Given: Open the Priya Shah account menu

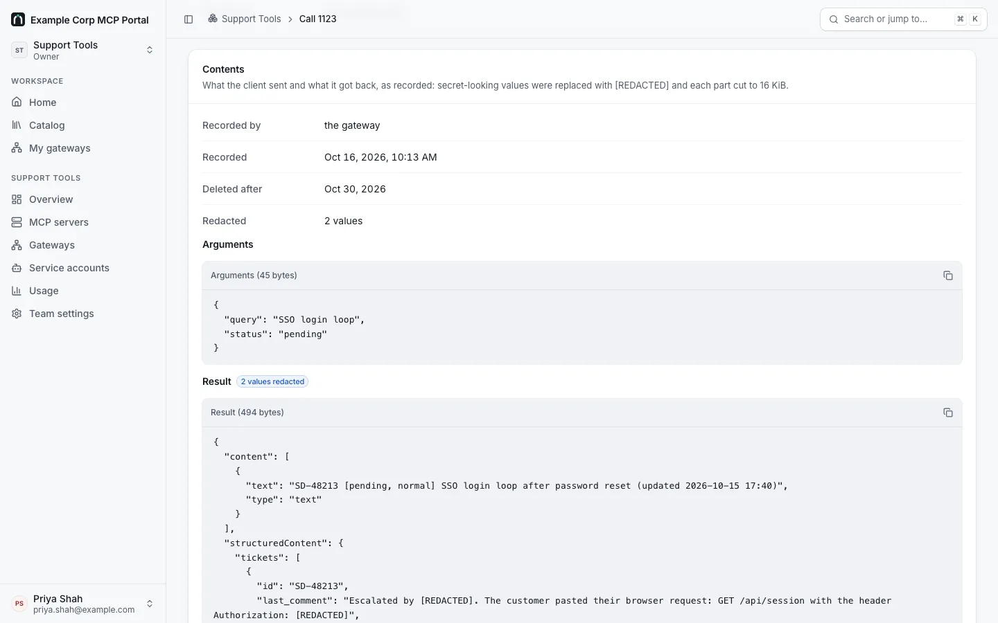Looking at the screenshot, I should pos(83,604).
